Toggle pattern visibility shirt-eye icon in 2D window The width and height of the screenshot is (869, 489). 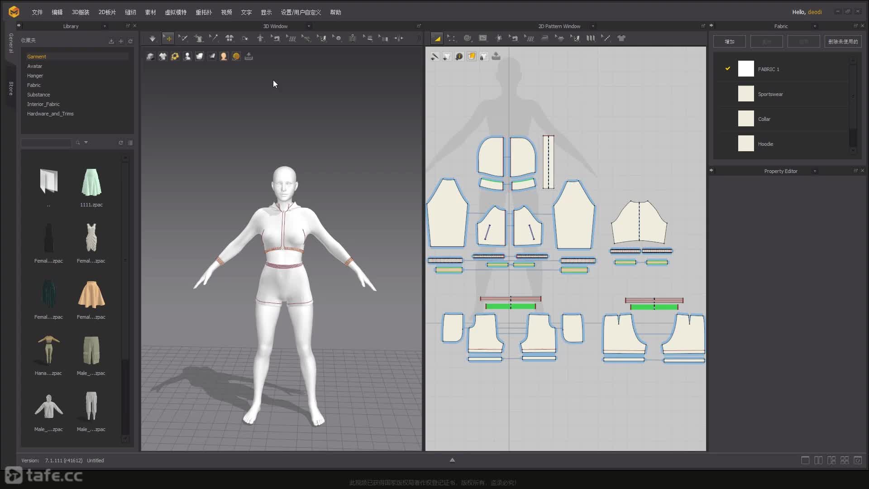pyautogui.click(x=447, y=57)
